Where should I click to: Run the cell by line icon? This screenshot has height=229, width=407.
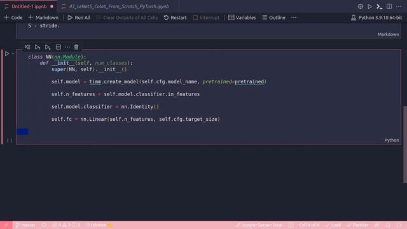27,47
